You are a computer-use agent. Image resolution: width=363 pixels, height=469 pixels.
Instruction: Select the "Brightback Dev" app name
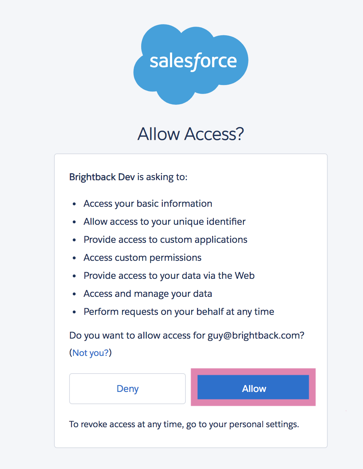[102, 177]
